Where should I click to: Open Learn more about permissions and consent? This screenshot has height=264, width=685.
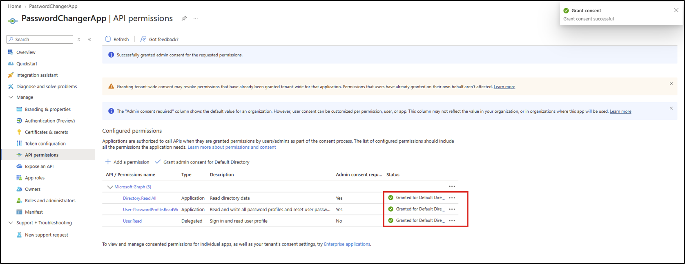tap(232, 147)
